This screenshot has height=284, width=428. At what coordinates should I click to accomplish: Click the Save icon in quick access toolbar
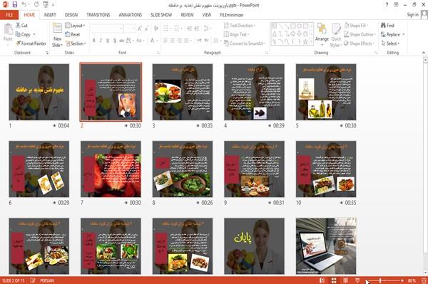15,4
